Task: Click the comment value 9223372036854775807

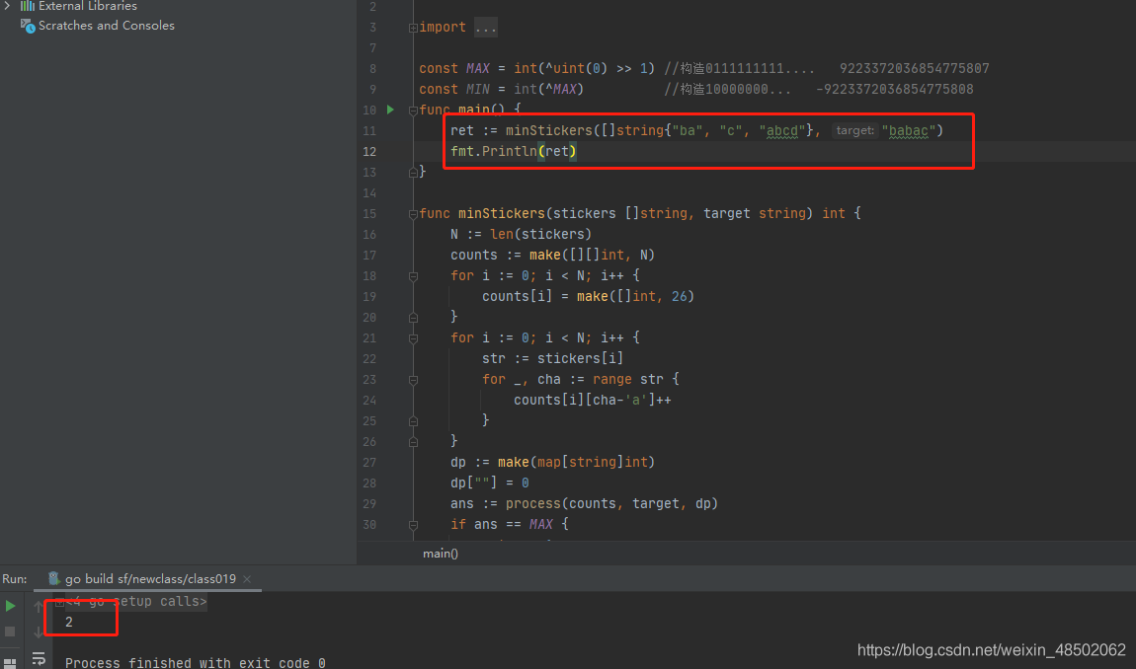Action: coord(915,69)
